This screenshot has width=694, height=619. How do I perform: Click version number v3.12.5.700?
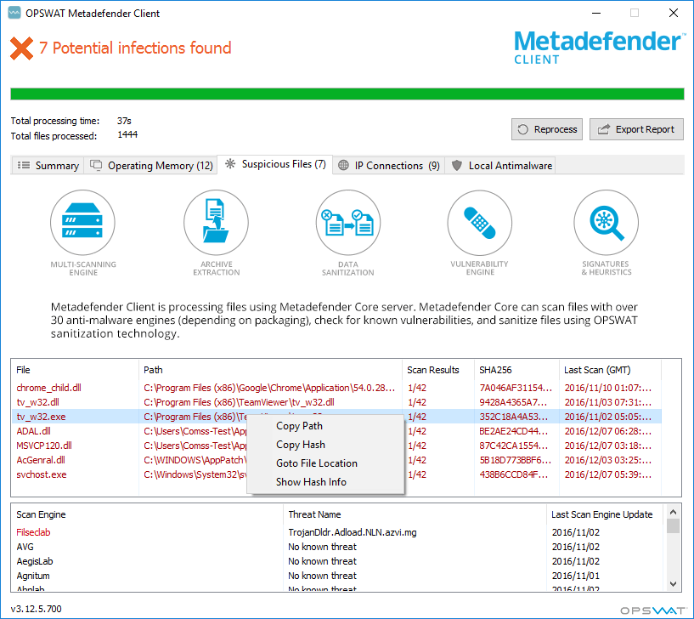point(36,609)
